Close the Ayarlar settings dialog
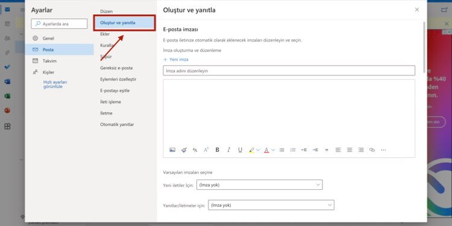452x226 pixels. pos(417,10)
